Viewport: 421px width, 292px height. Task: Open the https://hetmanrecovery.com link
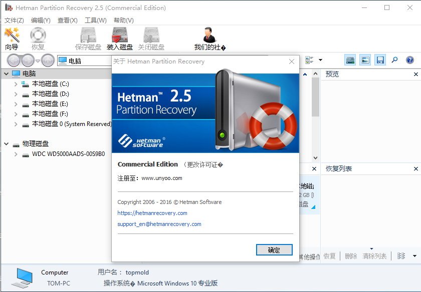tap(152, 213)
